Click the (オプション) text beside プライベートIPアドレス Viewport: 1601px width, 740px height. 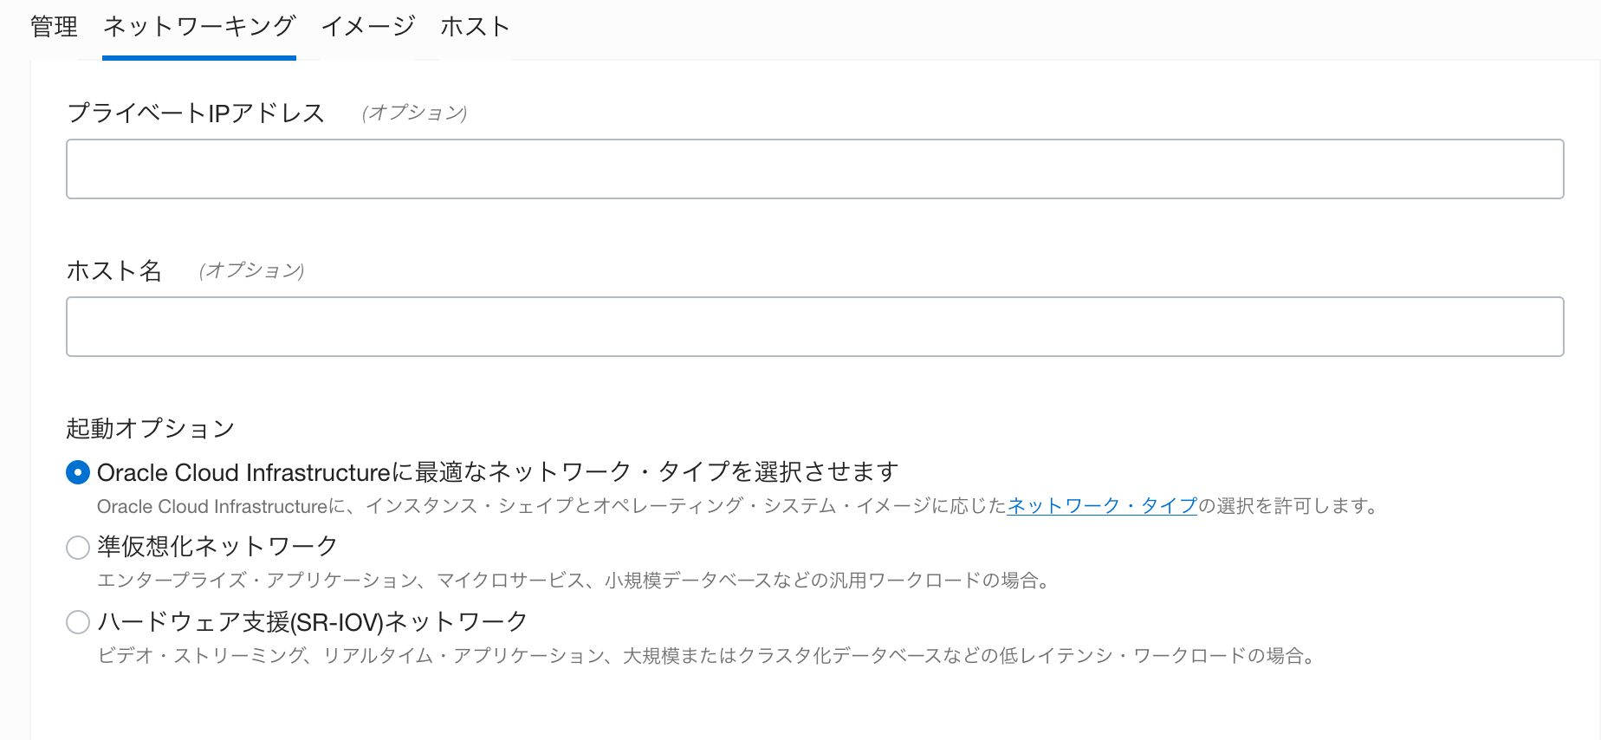[415, 113]
